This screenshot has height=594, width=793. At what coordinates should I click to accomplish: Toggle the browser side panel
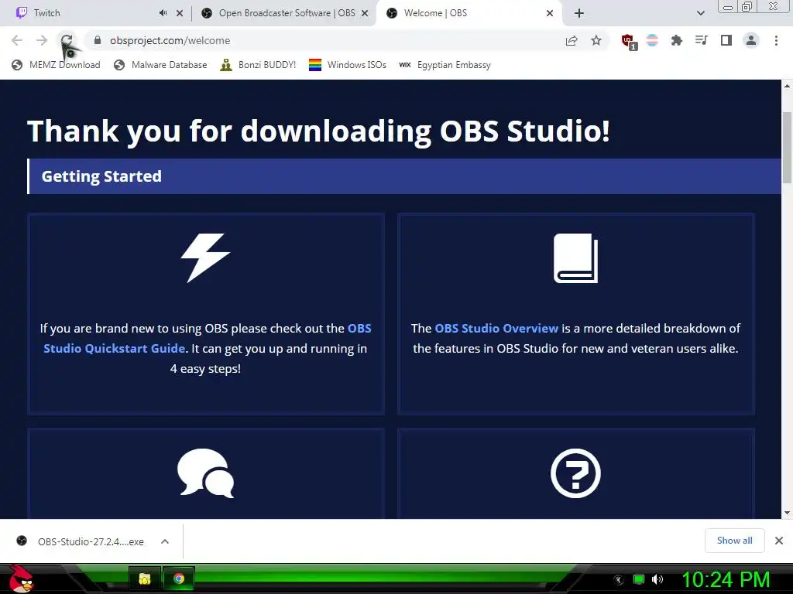(x=726, y=40)
